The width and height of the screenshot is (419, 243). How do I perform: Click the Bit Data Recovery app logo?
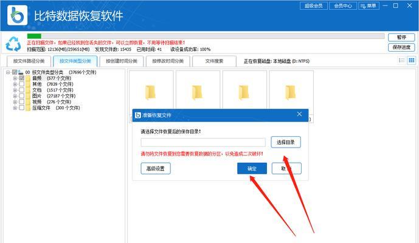(x=18, y=15)
